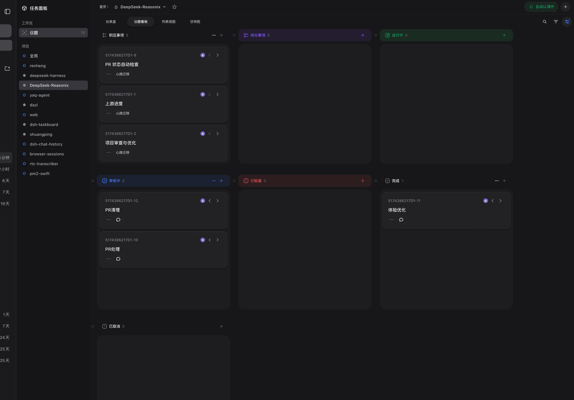
Task: Move PR处理 card to the previous column
Action: pyautogui.click(x=210, y=240)
